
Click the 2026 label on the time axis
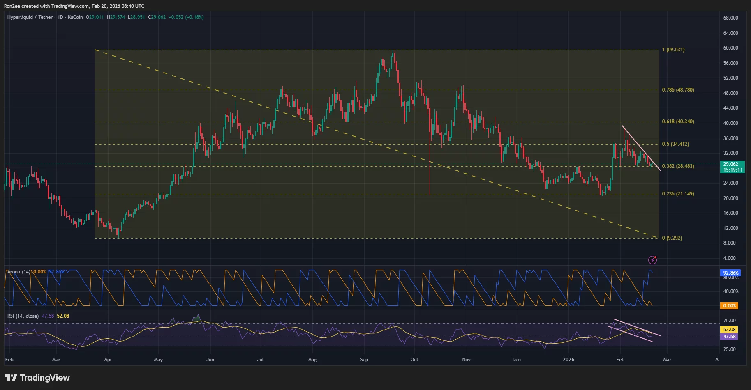[568, 359]
